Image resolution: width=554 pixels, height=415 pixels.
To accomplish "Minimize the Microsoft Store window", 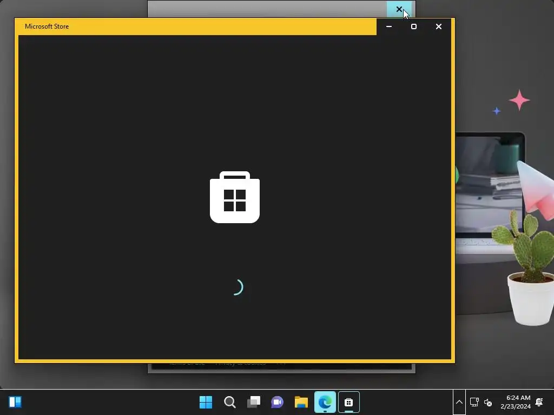I will (x=389, y=26).
